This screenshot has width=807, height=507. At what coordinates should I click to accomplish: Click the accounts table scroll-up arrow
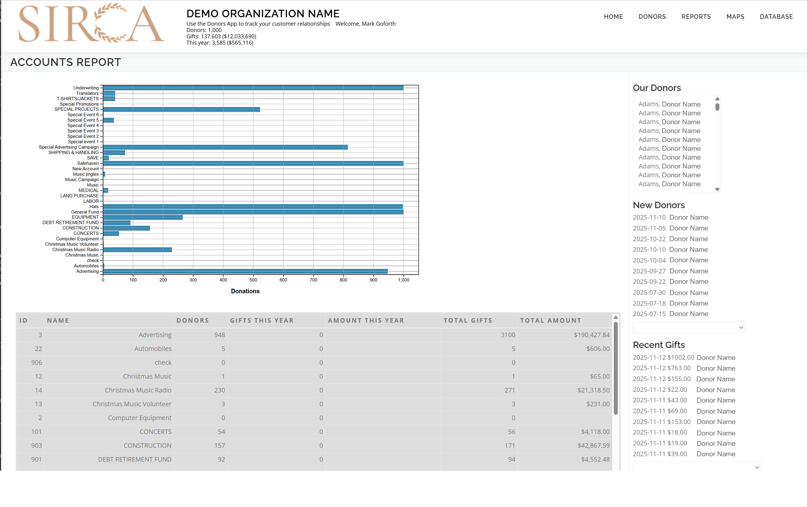pyautogui.click(x=615, y=317)
